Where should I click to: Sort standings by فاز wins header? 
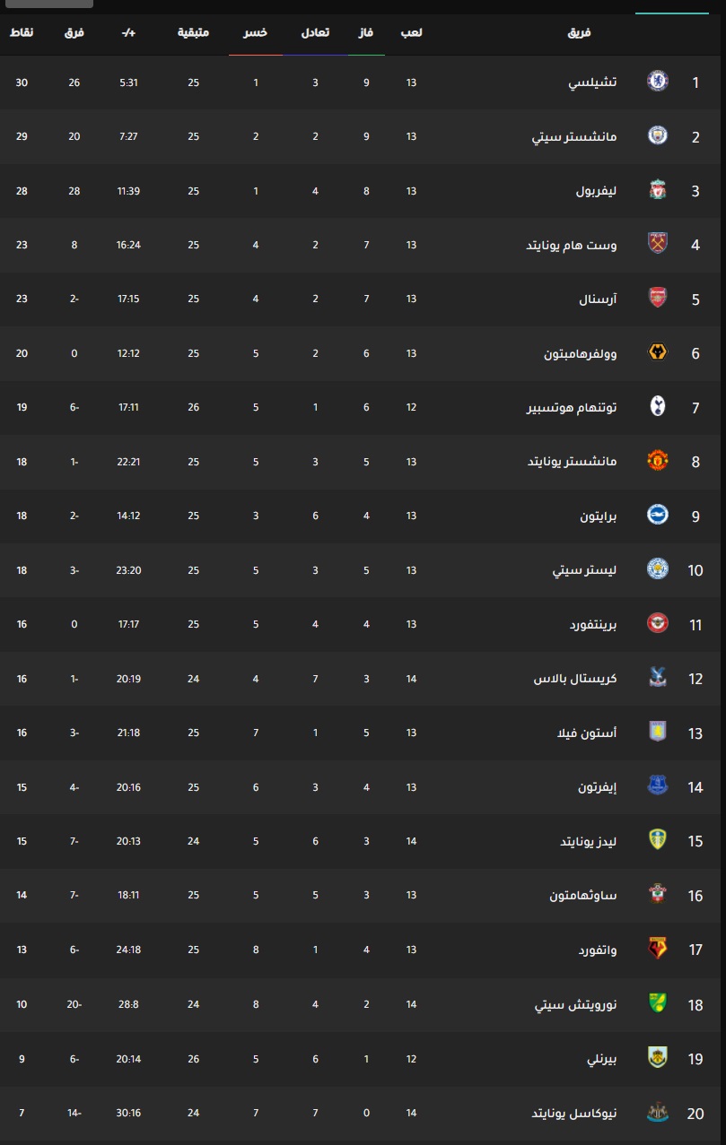(x=366, y=32)
